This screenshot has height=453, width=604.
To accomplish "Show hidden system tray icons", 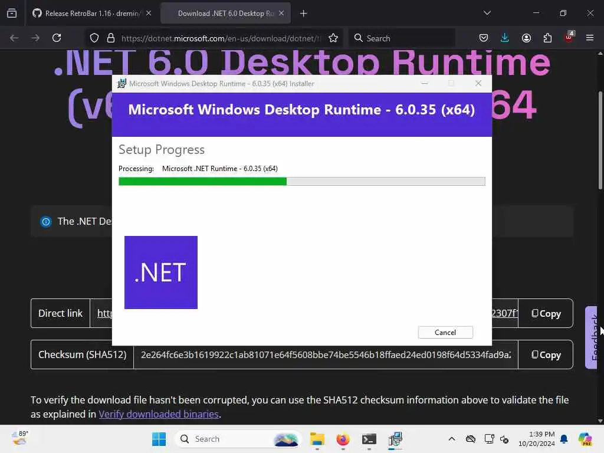I will 452,439.
